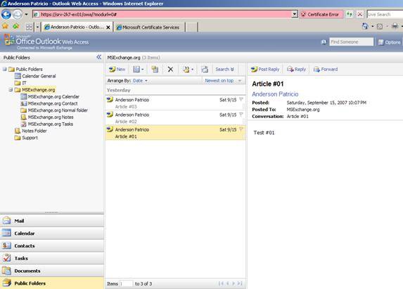This screenshot has height=289, width=403.
Task: Open the Documents module
Action: [x=52, y=271]
